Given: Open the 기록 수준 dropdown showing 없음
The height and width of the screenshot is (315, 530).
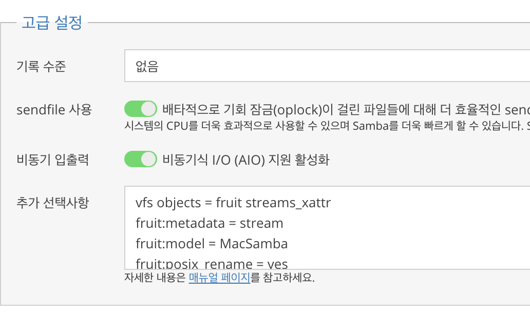Looking at the screenshot, I should pyautogui.click(x=327, y=66).
